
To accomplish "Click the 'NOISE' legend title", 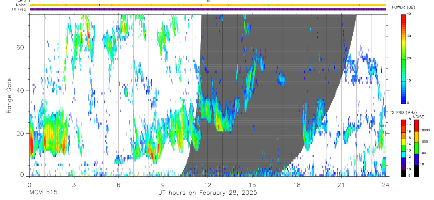I will [418, 117].
